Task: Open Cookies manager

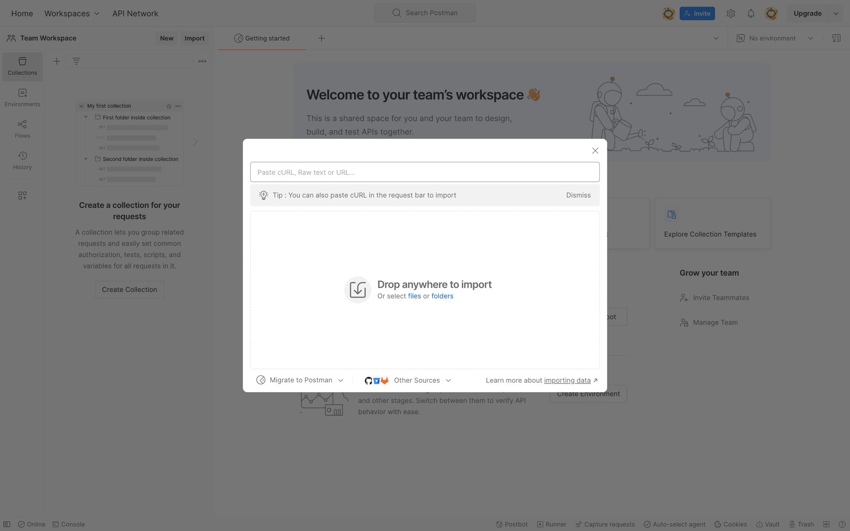Action: (x=730, y=524)
